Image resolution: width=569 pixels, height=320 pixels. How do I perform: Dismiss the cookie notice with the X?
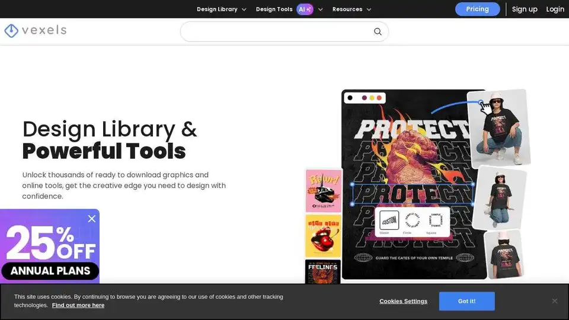555,301
